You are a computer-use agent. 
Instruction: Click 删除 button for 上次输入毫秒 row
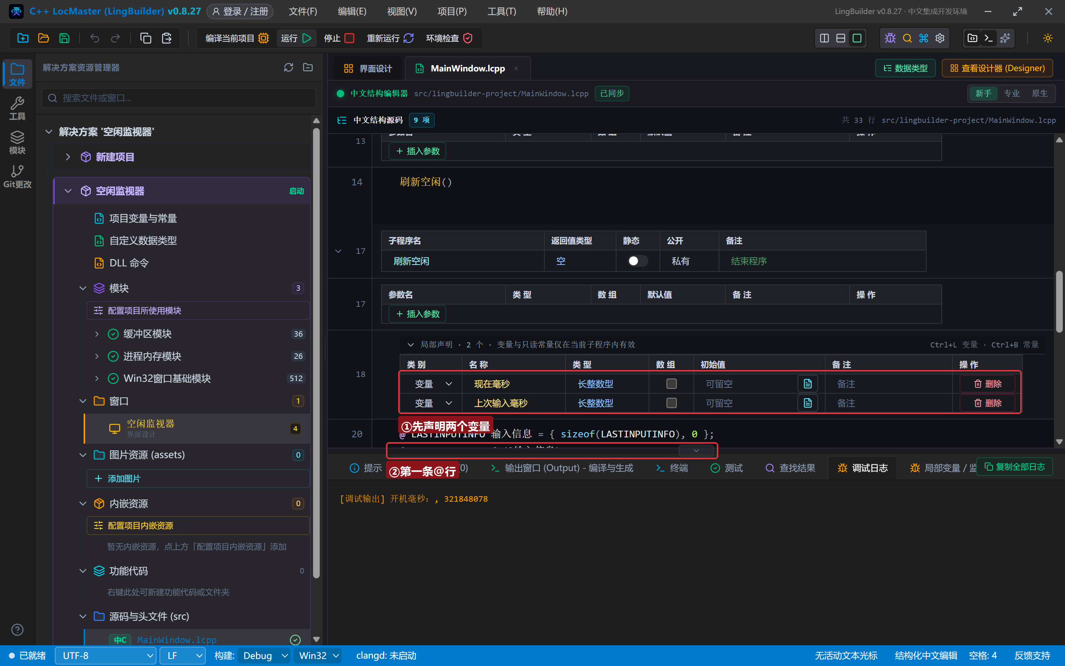click(988, 403)
